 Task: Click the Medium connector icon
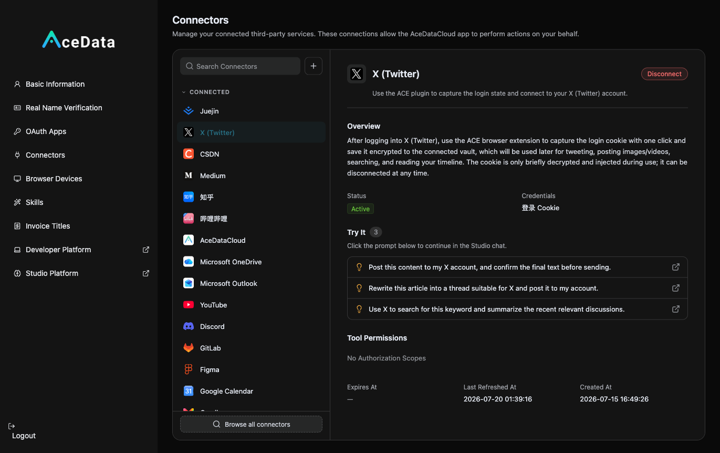point(189,176)
